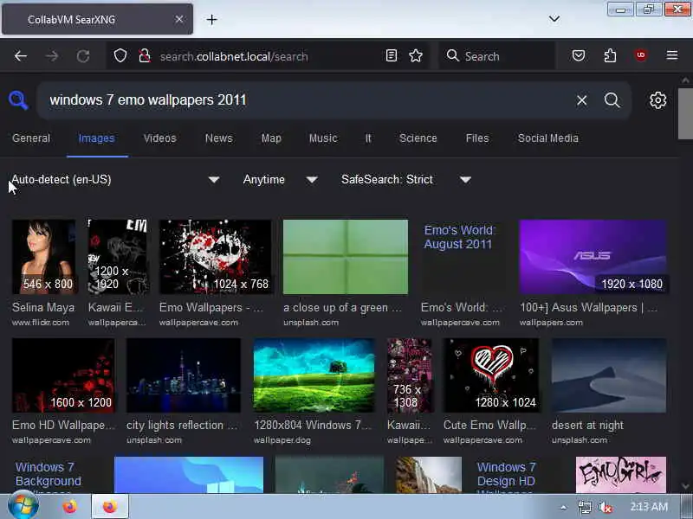The image size is (693, 519).
Task: Open the It category tab
Action: click(x=368, y=138)
